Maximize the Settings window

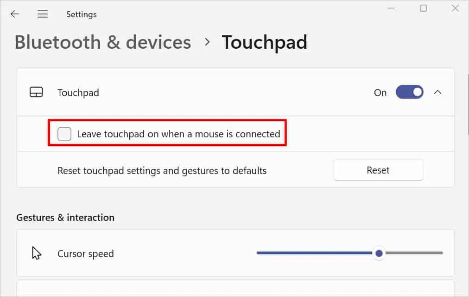(x=423, y=8)
